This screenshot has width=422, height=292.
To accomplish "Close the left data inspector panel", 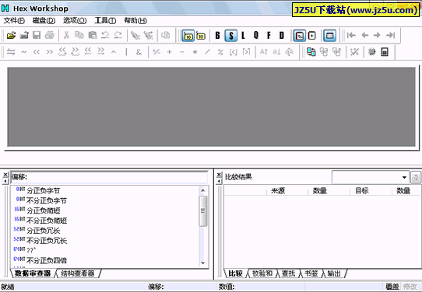I will [x=5, y=175].
